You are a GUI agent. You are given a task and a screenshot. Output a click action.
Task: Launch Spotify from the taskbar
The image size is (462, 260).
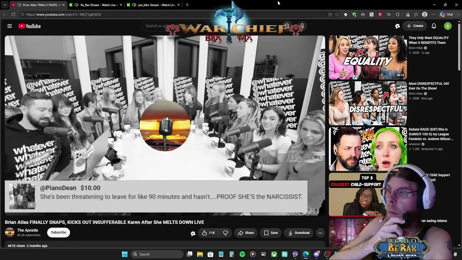pyautogui.click(x=242, y=254)
